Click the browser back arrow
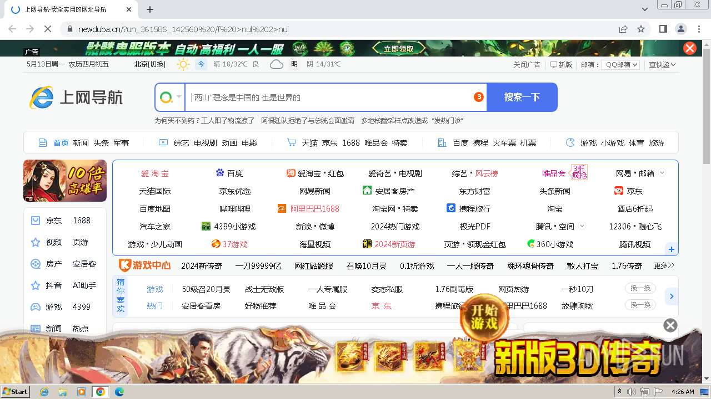Image resolution: width=711 pixels, height=399 pixels. tap(12, 29)
